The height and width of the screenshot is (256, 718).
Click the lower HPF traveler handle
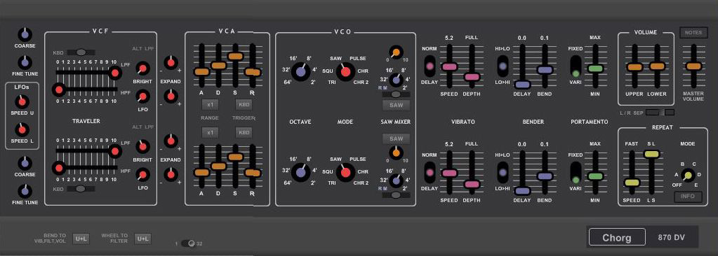(x=58, y=169)
